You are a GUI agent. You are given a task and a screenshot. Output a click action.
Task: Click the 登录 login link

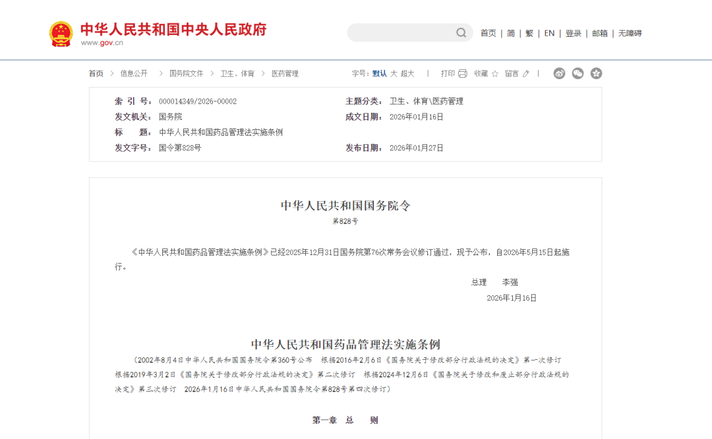tap(573, 34)
